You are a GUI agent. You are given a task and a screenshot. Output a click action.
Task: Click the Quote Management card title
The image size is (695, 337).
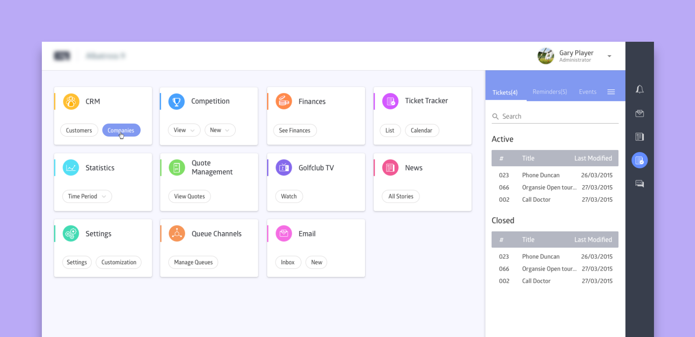[x=212, y=167]
